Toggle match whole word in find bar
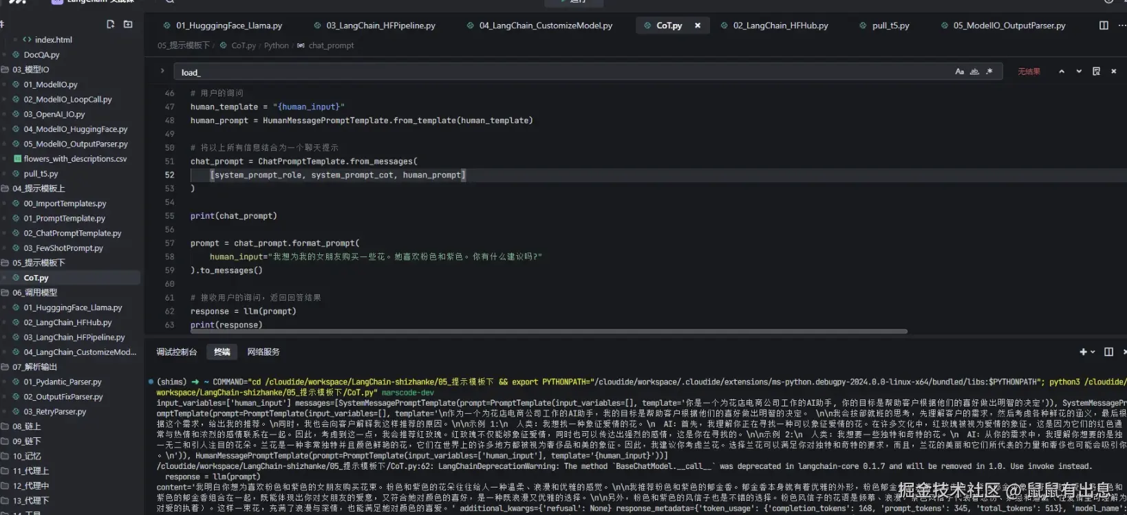Screen dimensions: 1127x515 point(974,72)
